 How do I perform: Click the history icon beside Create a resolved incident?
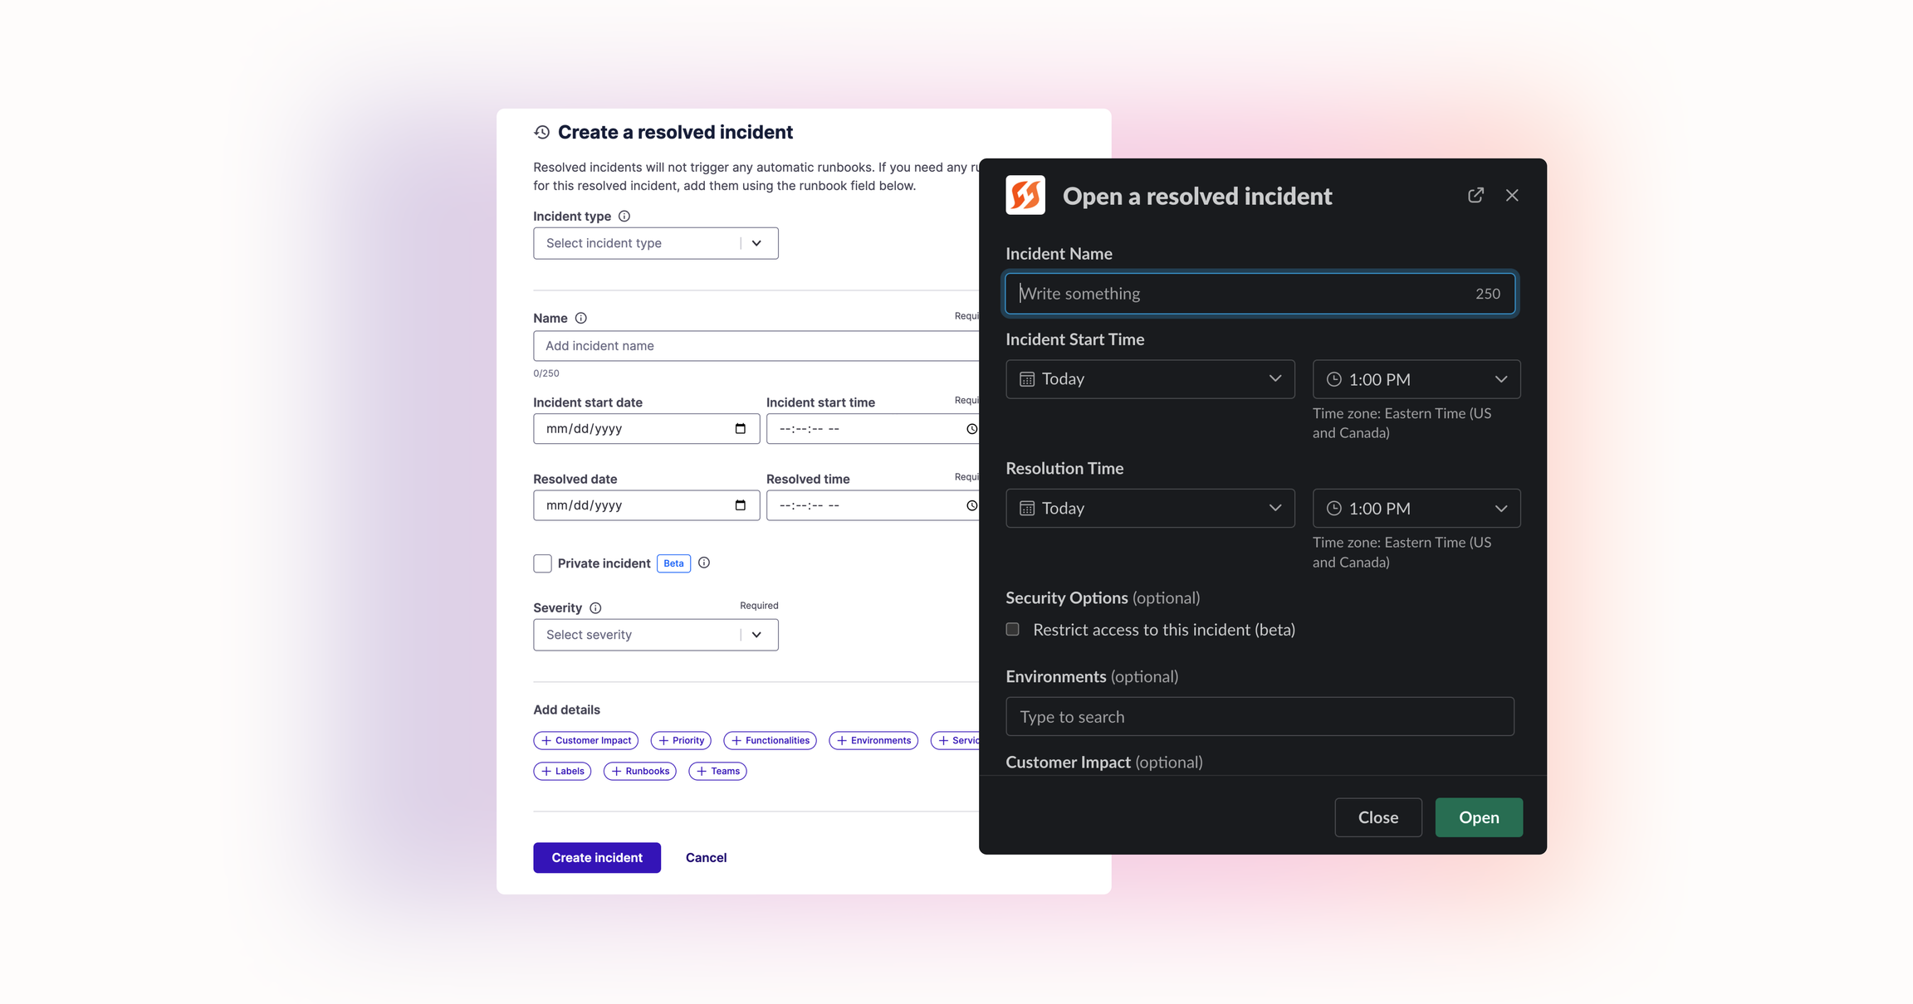[542, 132]
